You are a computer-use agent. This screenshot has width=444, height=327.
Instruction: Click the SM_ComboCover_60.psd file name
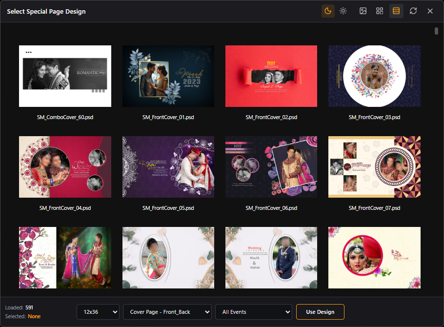coord(65,117)
